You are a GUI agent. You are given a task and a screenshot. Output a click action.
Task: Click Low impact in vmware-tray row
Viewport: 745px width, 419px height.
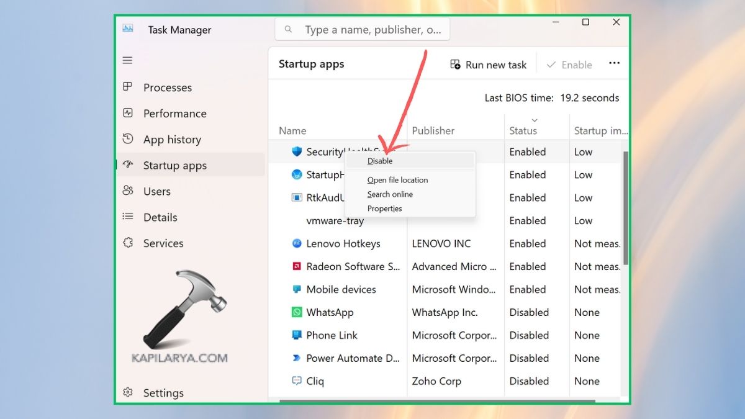coord(583,220)
